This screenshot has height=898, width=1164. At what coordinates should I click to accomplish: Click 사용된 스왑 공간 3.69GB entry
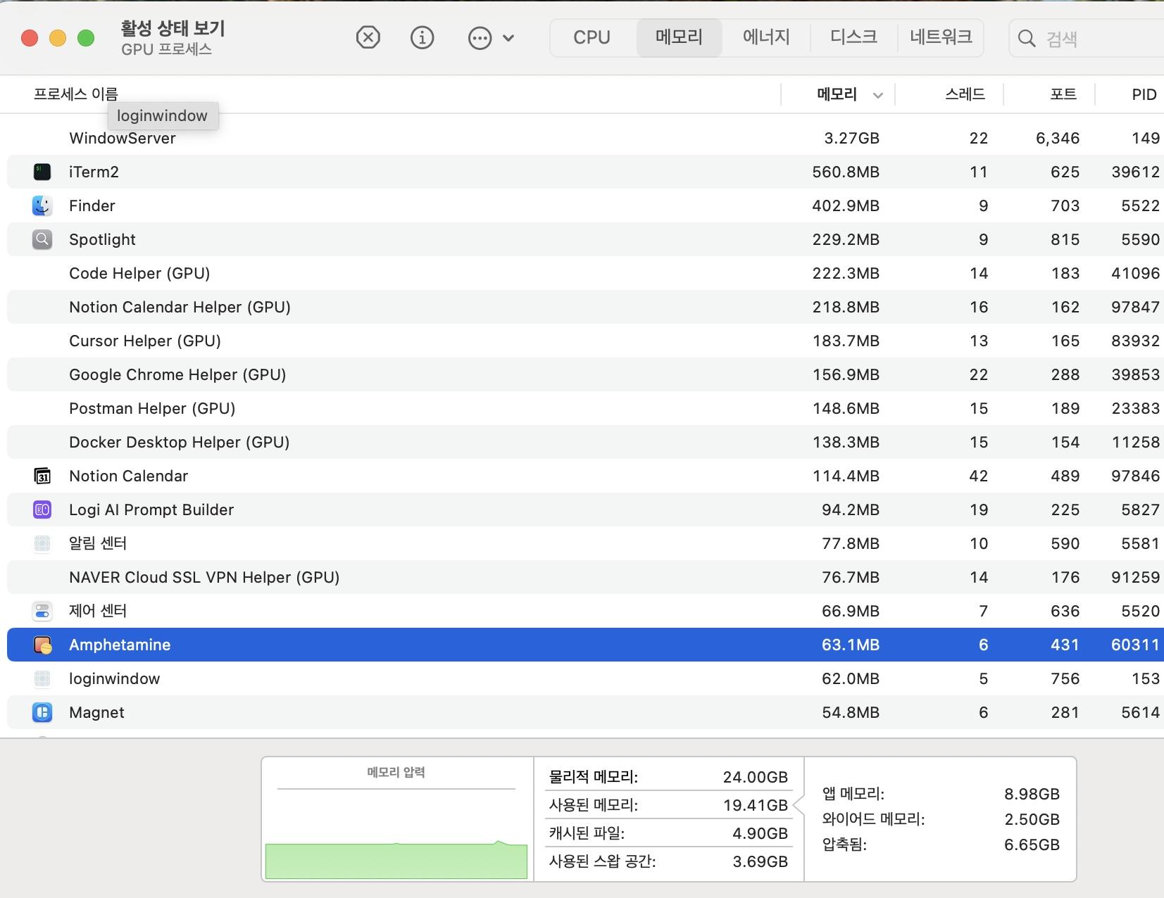(x=668, y=861)
